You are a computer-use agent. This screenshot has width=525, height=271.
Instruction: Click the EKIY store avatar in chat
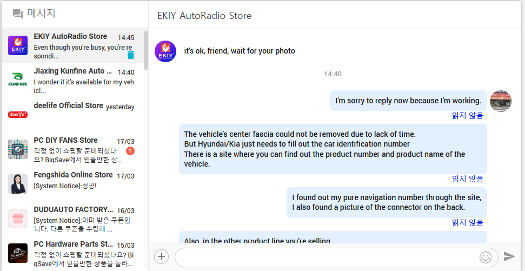tap(165, 51)
